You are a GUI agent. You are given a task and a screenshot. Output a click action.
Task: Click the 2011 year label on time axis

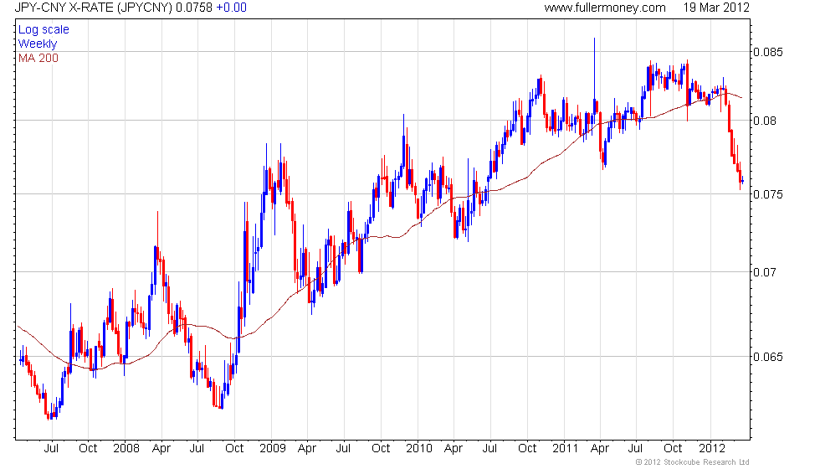[x=566, y=449]
